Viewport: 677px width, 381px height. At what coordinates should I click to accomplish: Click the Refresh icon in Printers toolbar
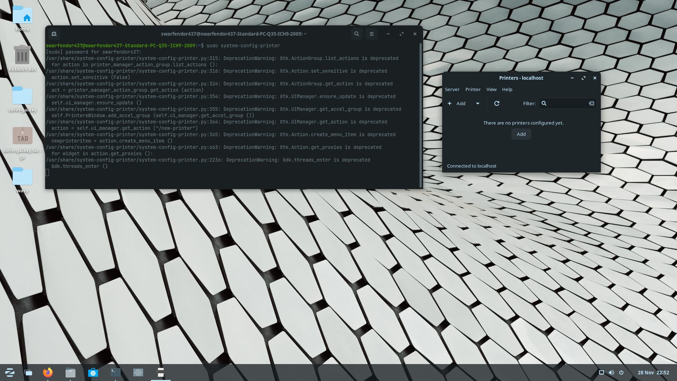(x=496, y=103)
